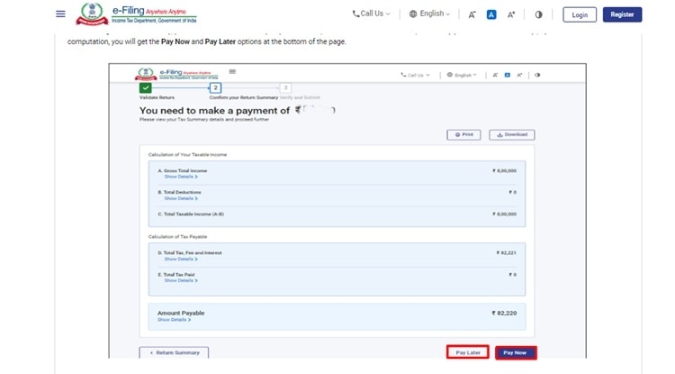This screenshot has width=675, height=374.
Task: Click the Print button in the tax summary
Action: (x=463, y=134)
